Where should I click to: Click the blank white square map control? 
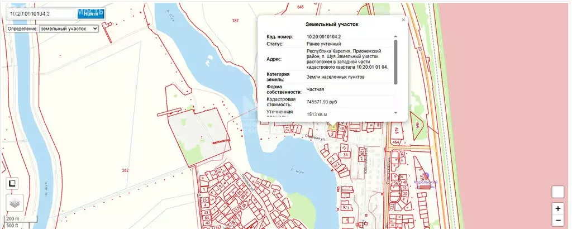click(557, 192)
